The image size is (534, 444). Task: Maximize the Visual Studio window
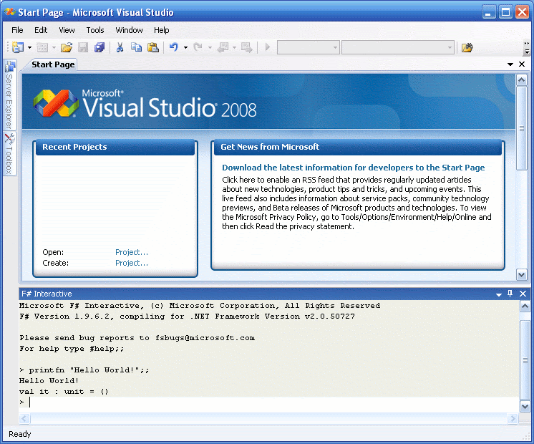pos(506,12)
